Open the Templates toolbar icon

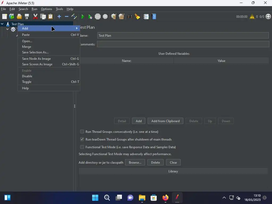pyautogui.click(x=12, y=17)
